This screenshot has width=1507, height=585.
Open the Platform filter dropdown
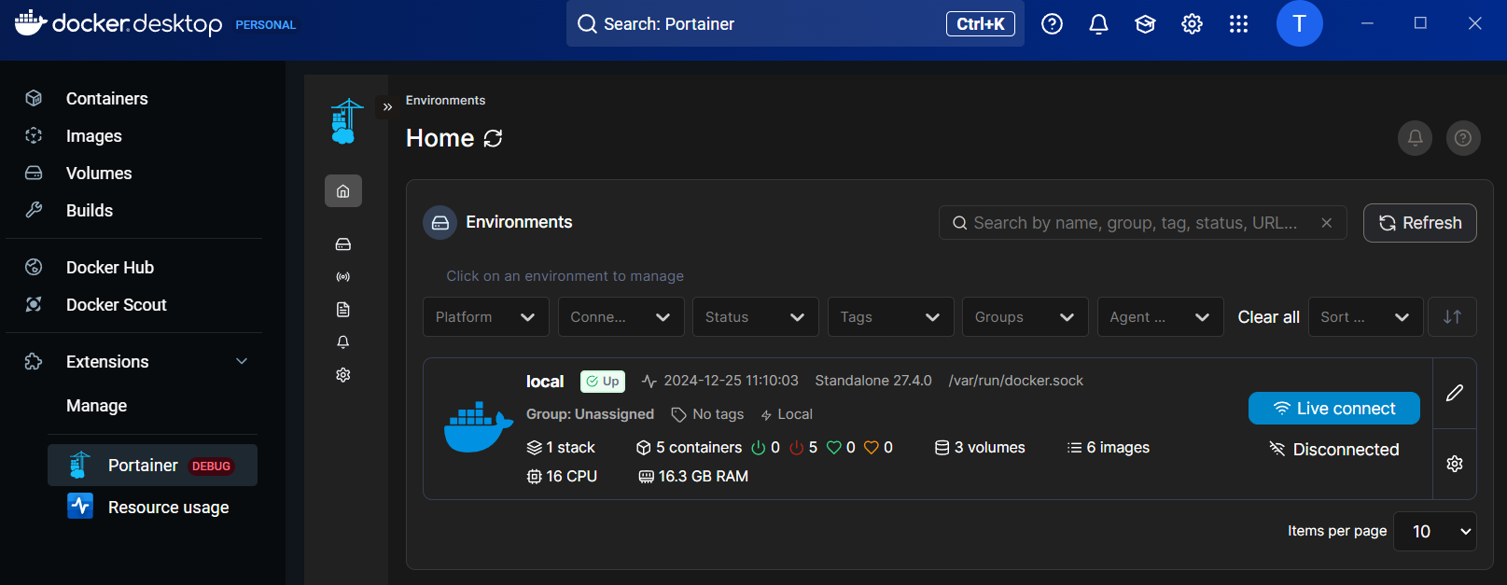pyautogui.click(x=486, y=317)
